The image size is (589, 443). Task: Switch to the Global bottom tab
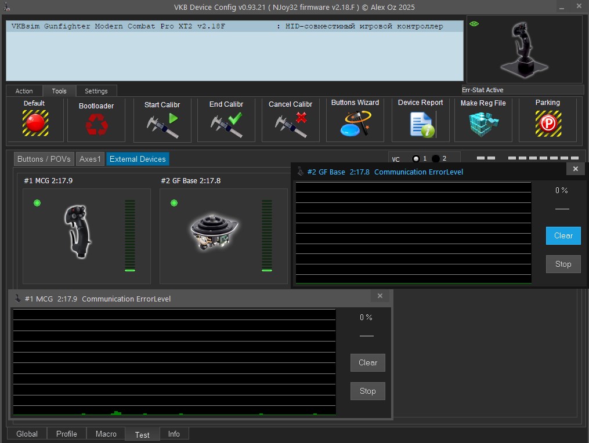(27, 434)
